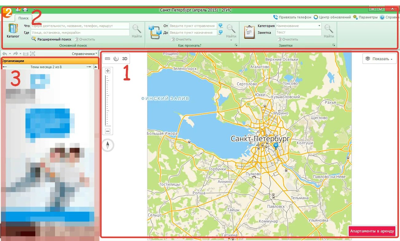Click Привязать телефон link
The height and width of the screenshot is (241, 400).
coord(292,17)
